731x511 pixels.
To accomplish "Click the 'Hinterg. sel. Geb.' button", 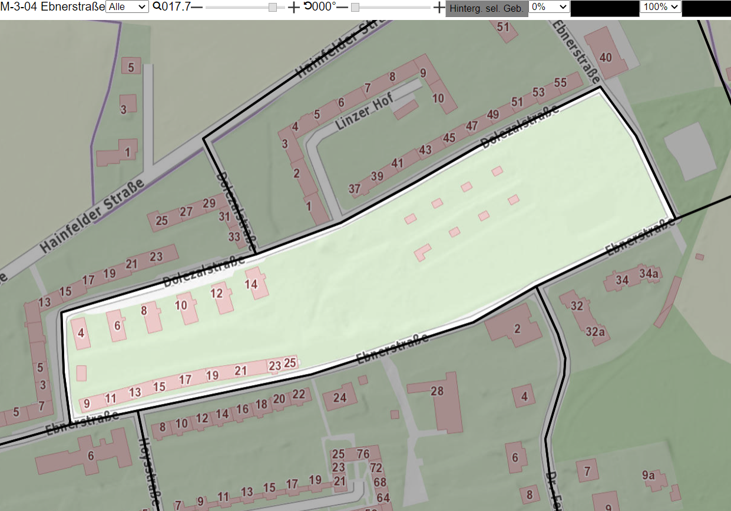I will click(x=487, y=9).
